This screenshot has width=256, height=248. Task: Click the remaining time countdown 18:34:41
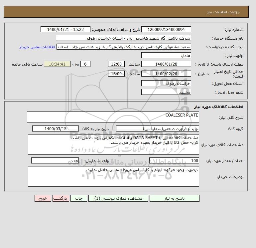click(x=57, y=64)
